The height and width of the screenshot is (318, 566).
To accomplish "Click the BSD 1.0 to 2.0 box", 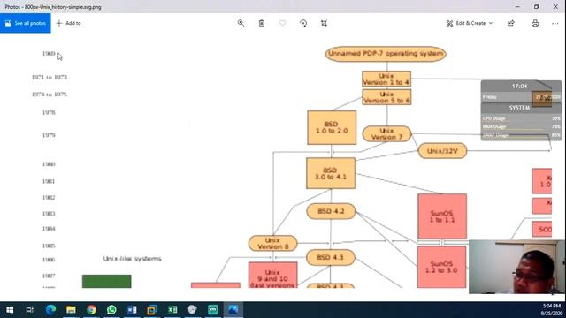I will coord(332,127).
